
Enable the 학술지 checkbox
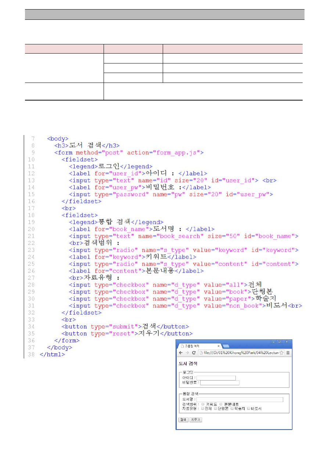point(232,408)
